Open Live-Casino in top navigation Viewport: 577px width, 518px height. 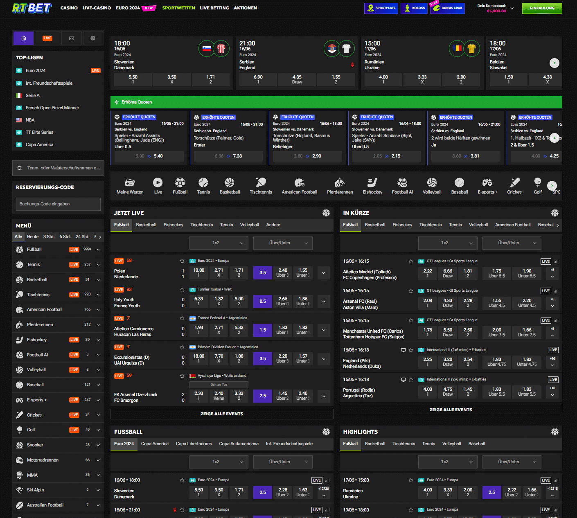(x=97, y=8)
